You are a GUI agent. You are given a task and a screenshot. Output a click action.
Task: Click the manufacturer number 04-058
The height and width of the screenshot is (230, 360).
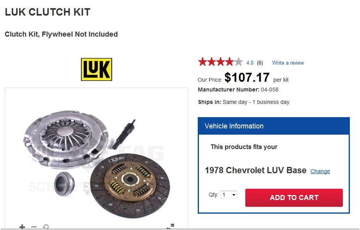[x=270, y=90]
